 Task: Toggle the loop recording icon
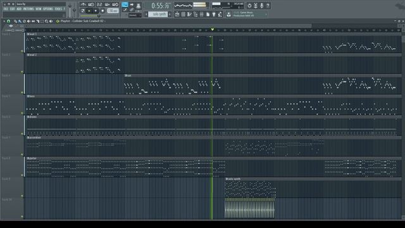point(115,4)
